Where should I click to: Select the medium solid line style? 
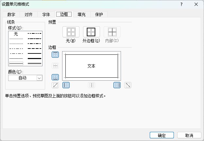click(34, 53)
